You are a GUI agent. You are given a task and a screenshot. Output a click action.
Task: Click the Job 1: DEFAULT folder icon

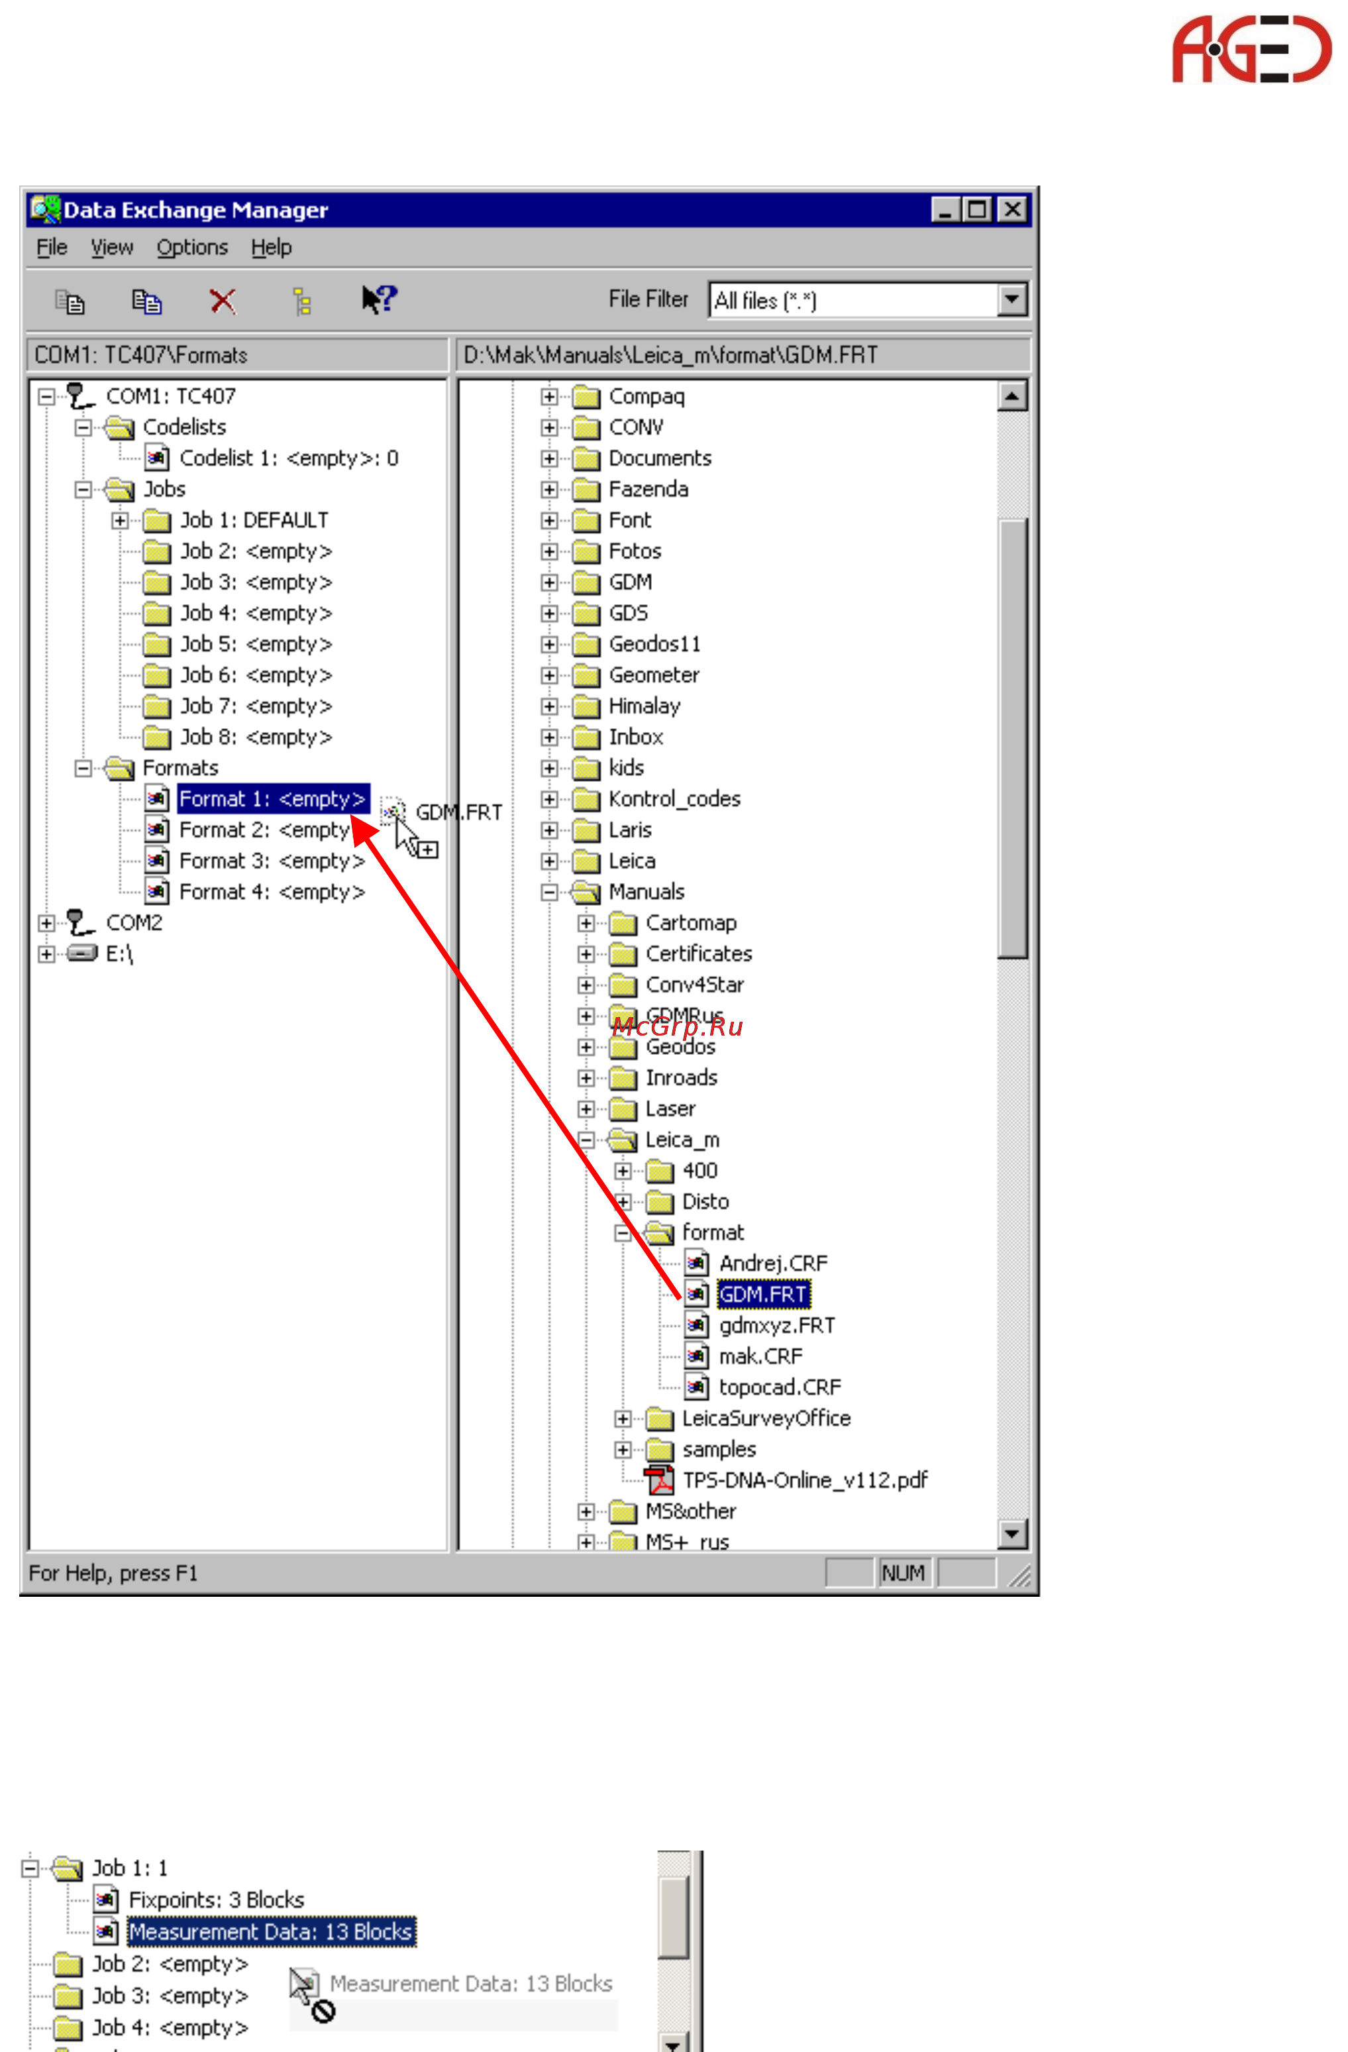[157, 521]
